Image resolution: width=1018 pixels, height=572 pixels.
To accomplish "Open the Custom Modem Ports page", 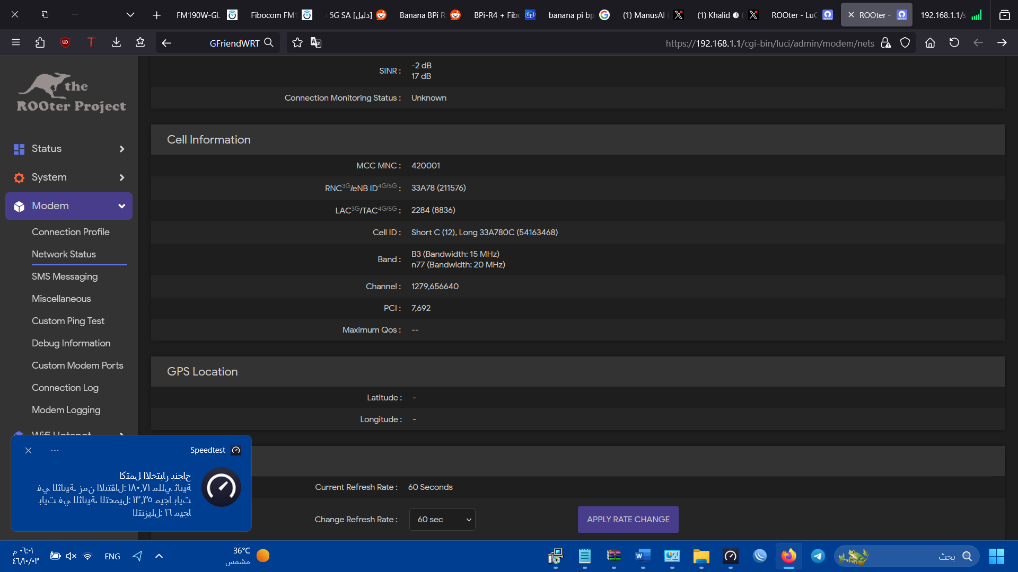I will tap(77, 365).
